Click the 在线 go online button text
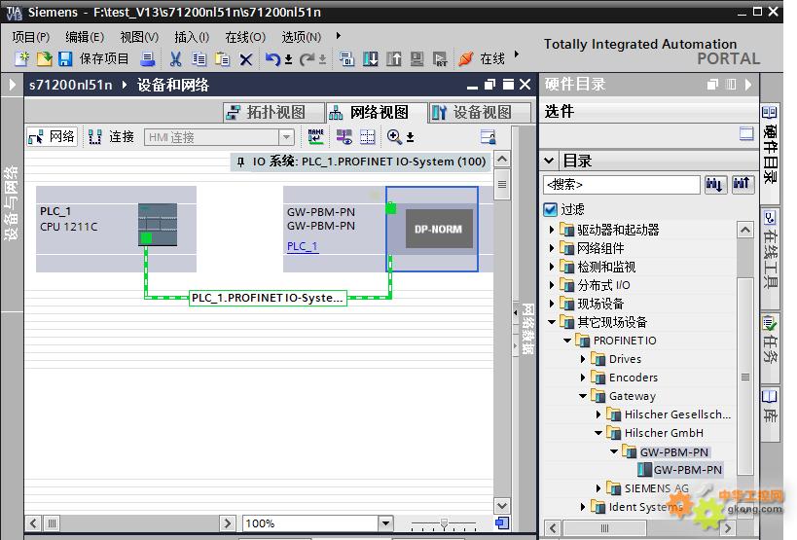Viewport: 797px width, 540px height. [492, 59]
